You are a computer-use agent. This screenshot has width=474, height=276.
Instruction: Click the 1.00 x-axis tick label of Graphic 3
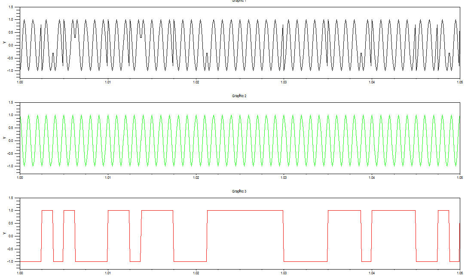point(20,273)
